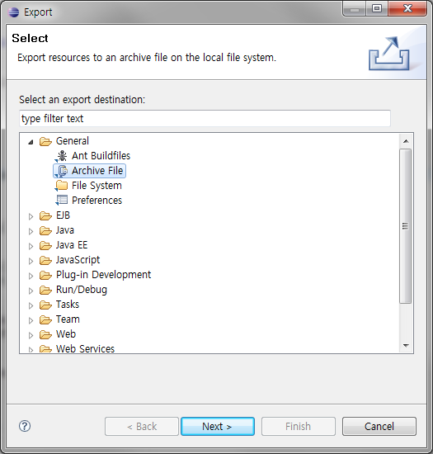Screen dimensions: 433x454
Task: Click the Archive File icon
Action: coord(61,171)
